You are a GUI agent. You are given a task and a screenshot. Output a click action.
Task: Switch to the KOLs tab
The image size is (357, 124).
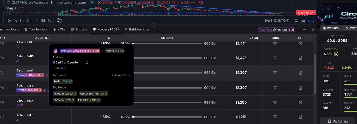(59, 29)
